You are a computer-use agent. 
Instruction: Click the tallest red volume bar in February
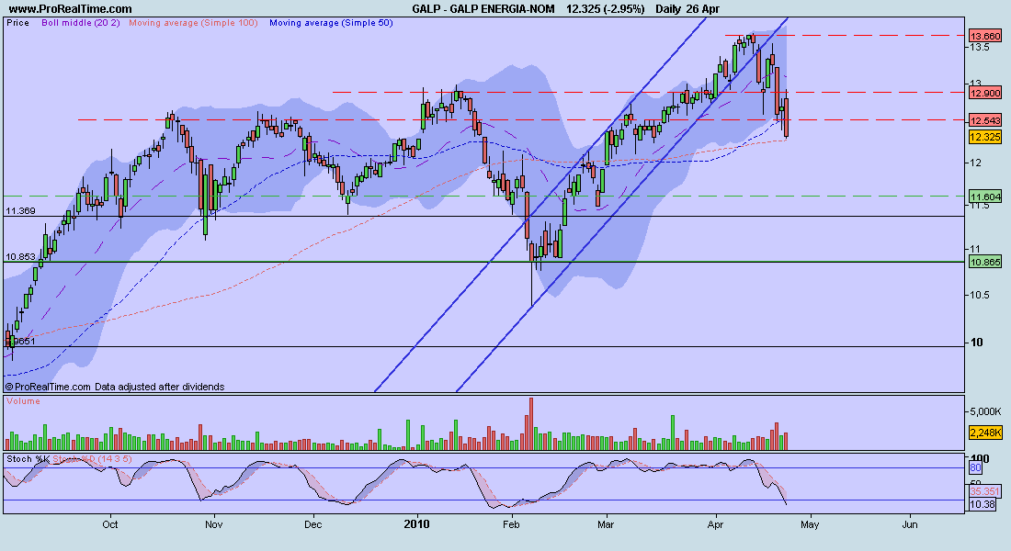coord(531,423)
